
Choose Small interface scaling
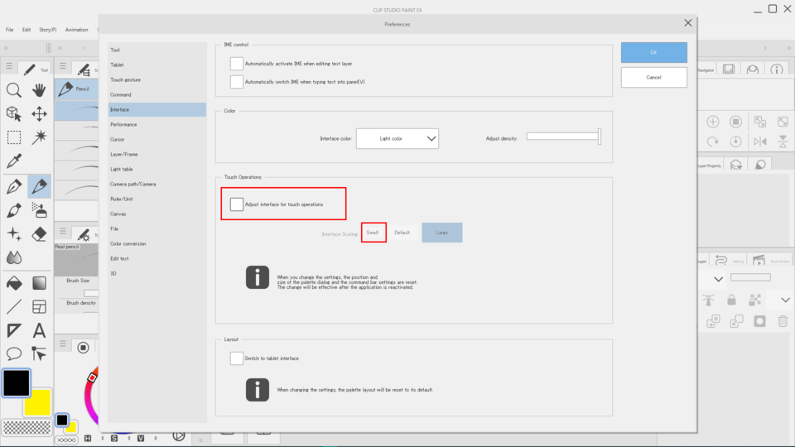tap(373, 233)
